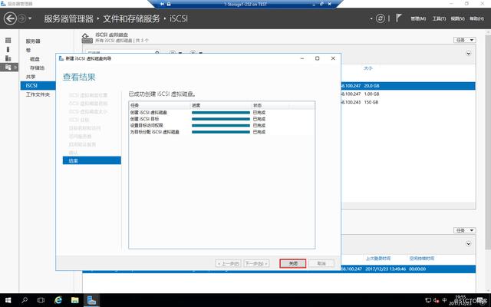The image size is (491, 307).
Task: Open the 卷 navigation item
Action: click(x=28, y=50)
